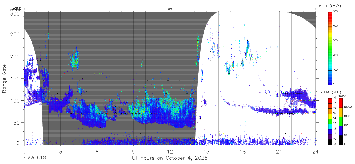Click "500" on the width colorbar
Screen dimensions: 355x164
click(x=335, y=11)
